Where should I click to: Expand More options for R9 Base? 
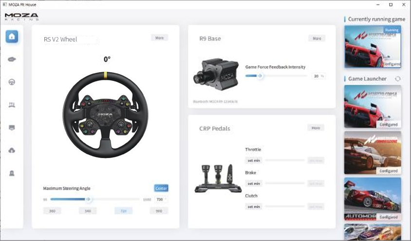(317, 38)
